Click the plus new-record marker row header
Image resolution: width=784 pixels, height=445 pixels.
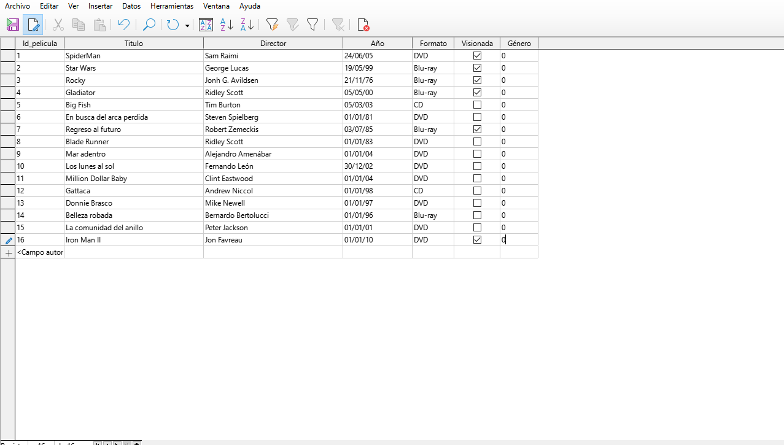click(8, 252)
